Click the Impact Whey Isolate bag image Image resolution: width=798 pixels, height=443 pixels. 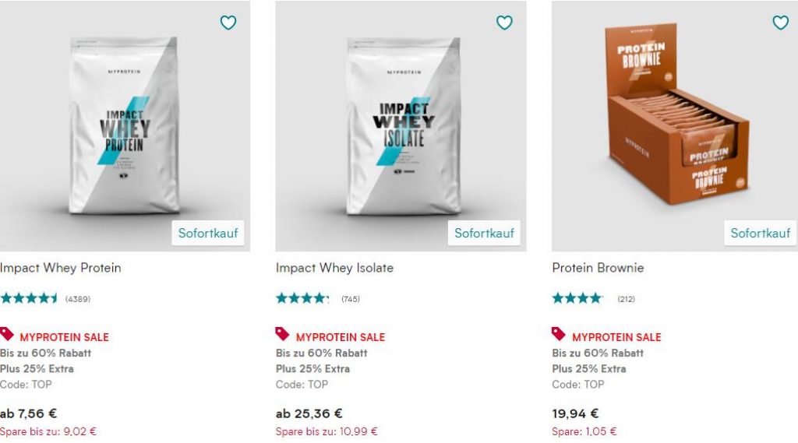point(403,126)
